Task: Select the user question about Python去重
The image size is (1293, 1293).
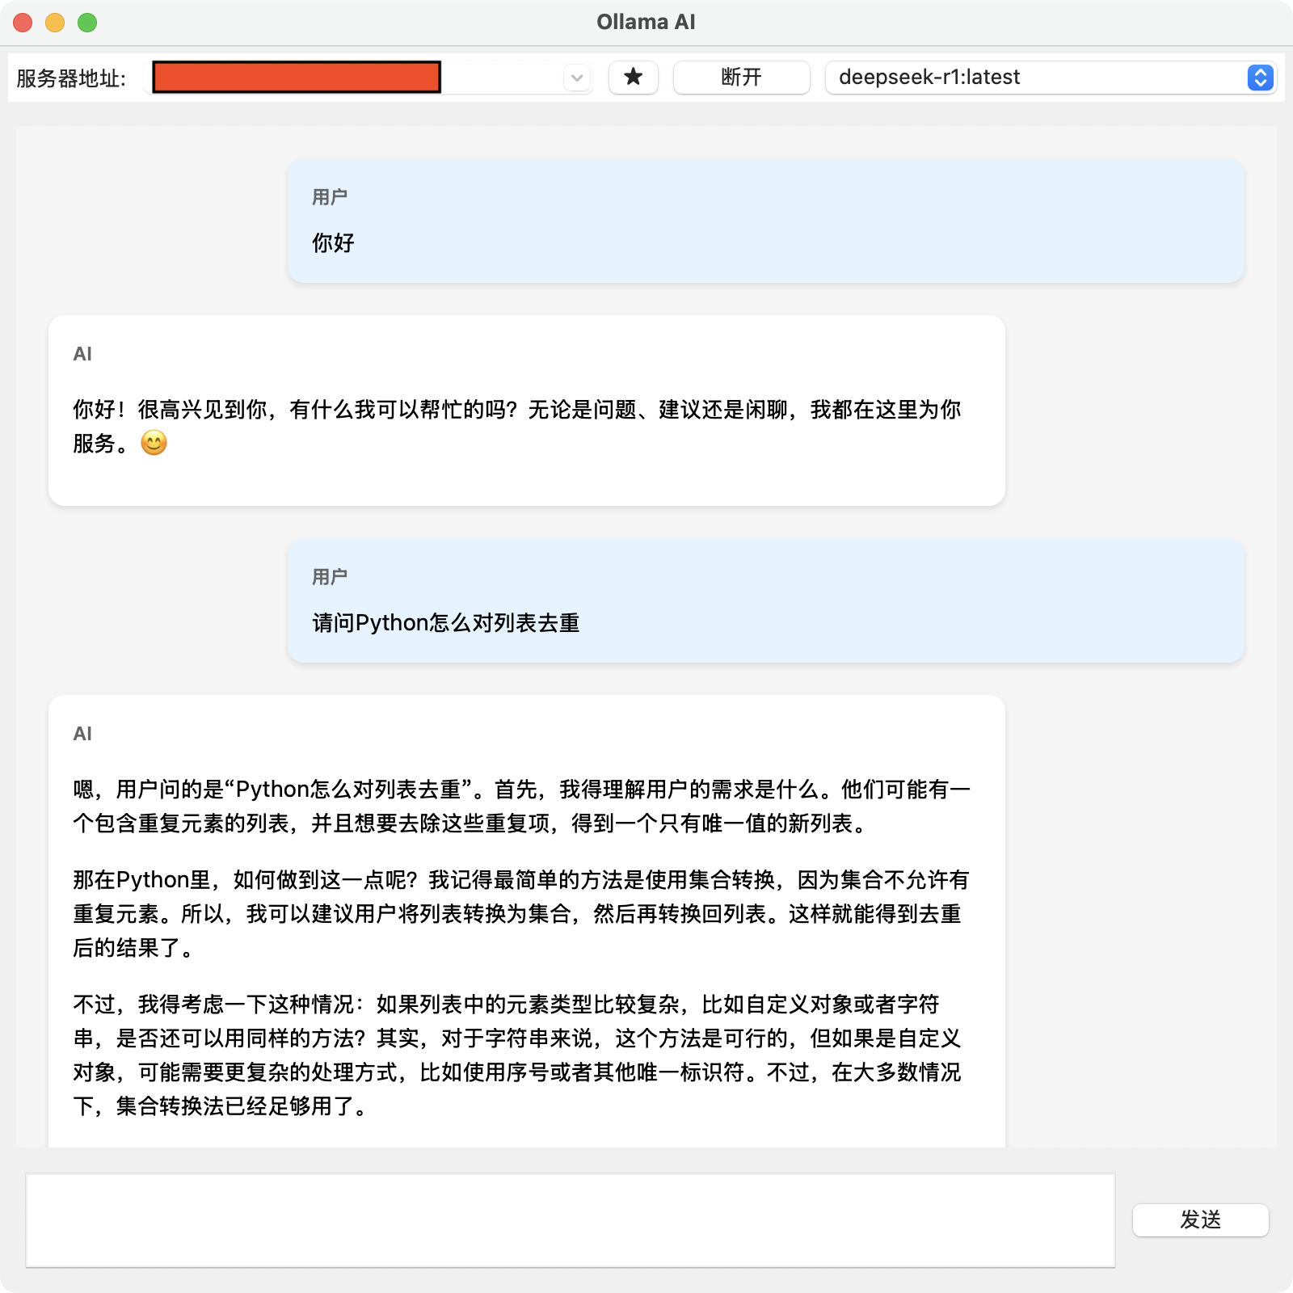Action: tap(445, 623)
